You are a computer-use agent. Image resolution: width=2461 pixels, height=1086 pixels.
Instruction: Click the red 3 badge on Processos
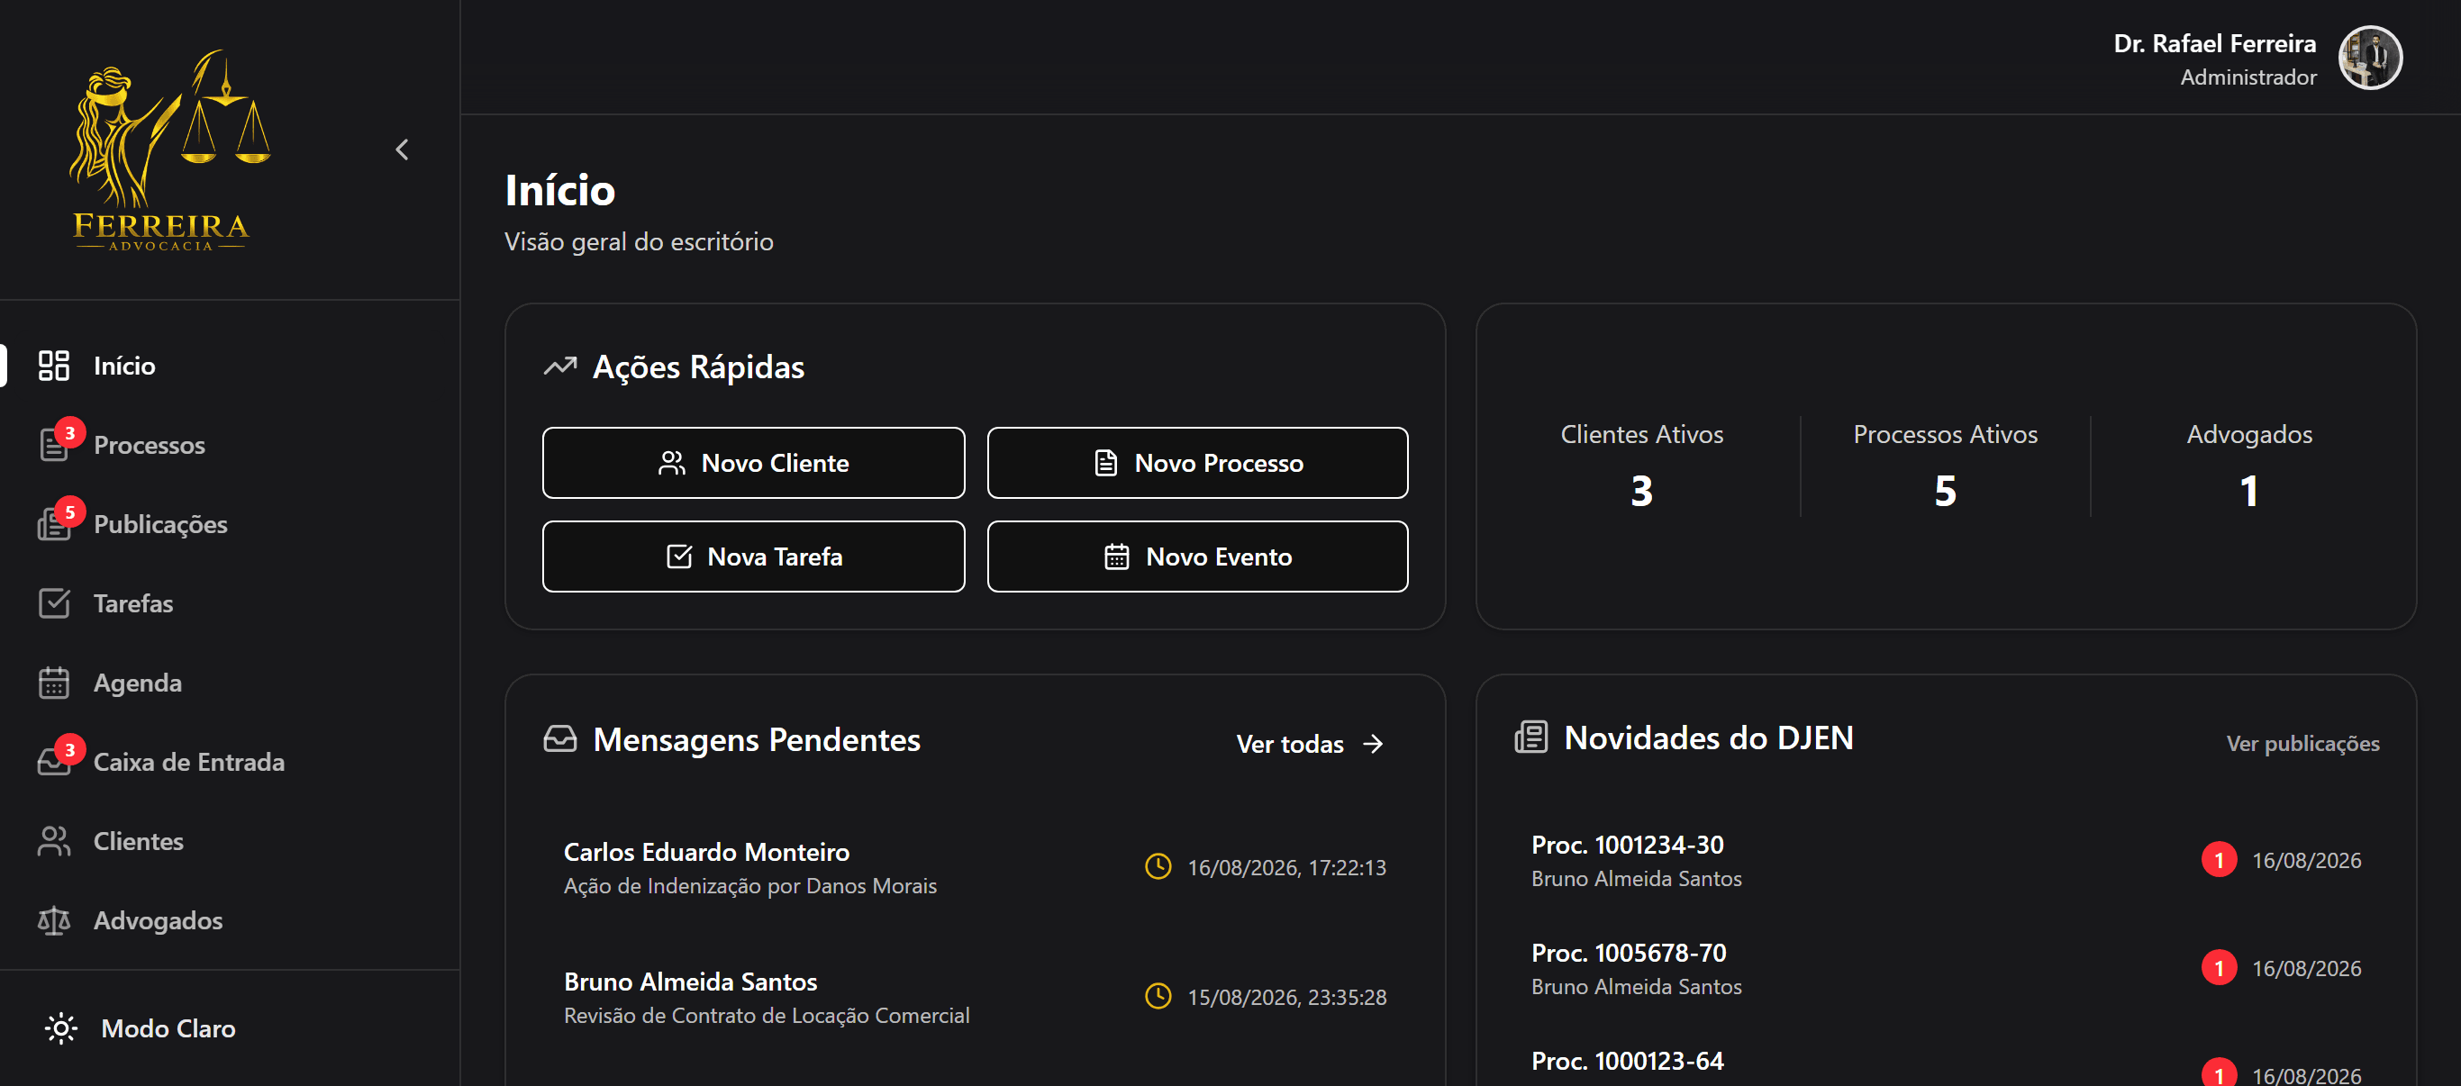[68, 434]
